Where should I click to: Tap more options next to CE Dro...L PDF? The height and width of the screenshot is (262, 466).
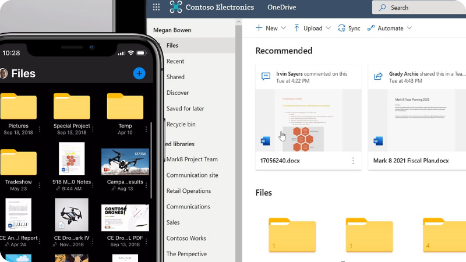click(x=146, y=242)
